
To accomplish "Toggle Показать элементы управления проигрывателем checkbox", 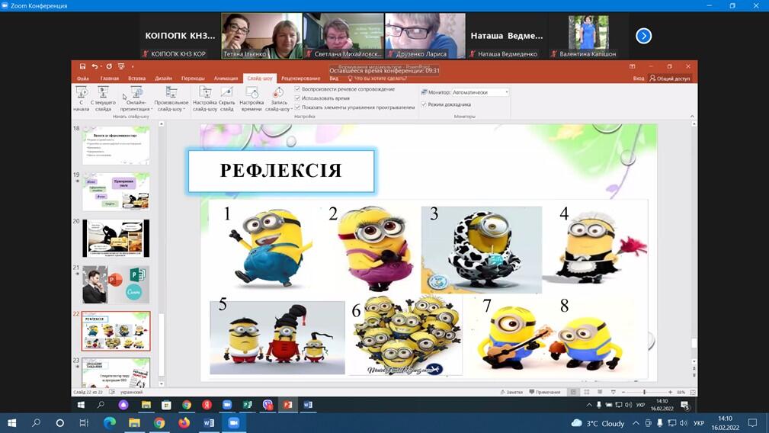I will (x=297, y=107).
